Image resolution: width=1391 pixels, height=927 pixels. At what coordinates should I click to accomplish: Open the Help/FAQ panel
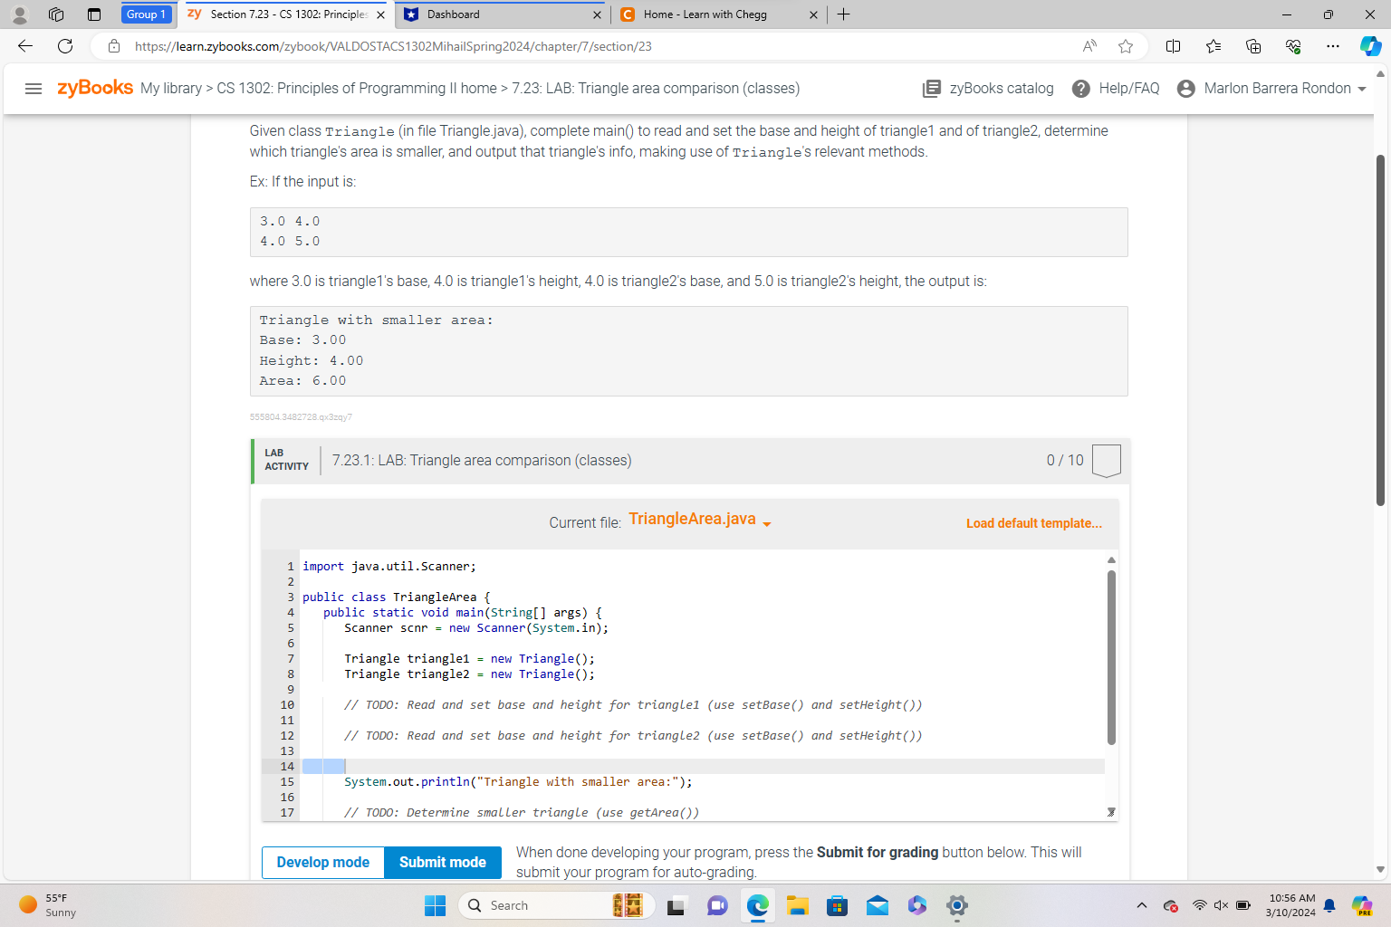[1116, 88]
